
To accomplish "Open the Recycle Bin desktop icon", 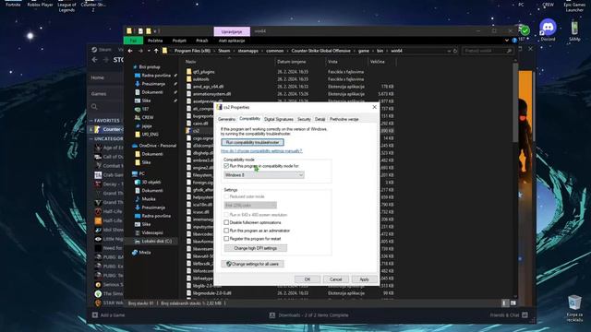I will 574,308.
